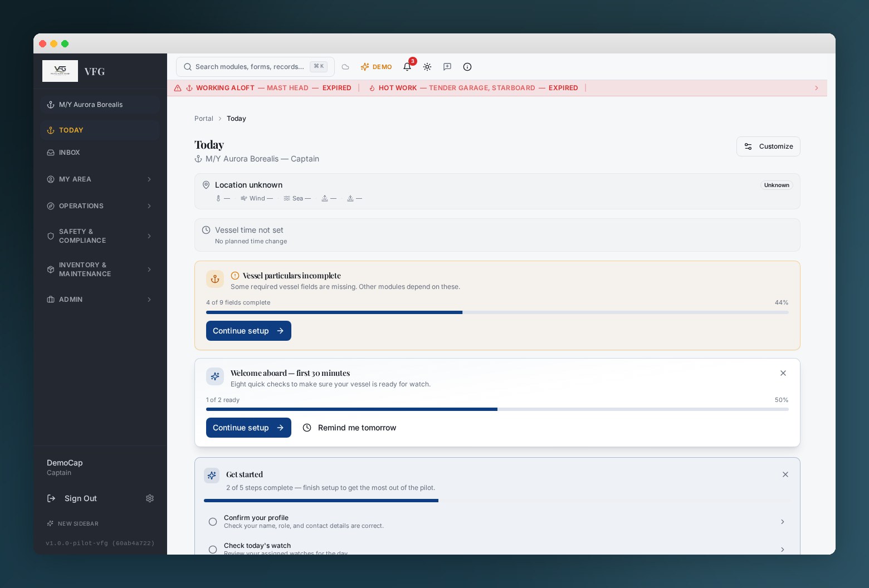Click the Today breadcrumb item
The image size is (869, 588).
click(236, 119)
